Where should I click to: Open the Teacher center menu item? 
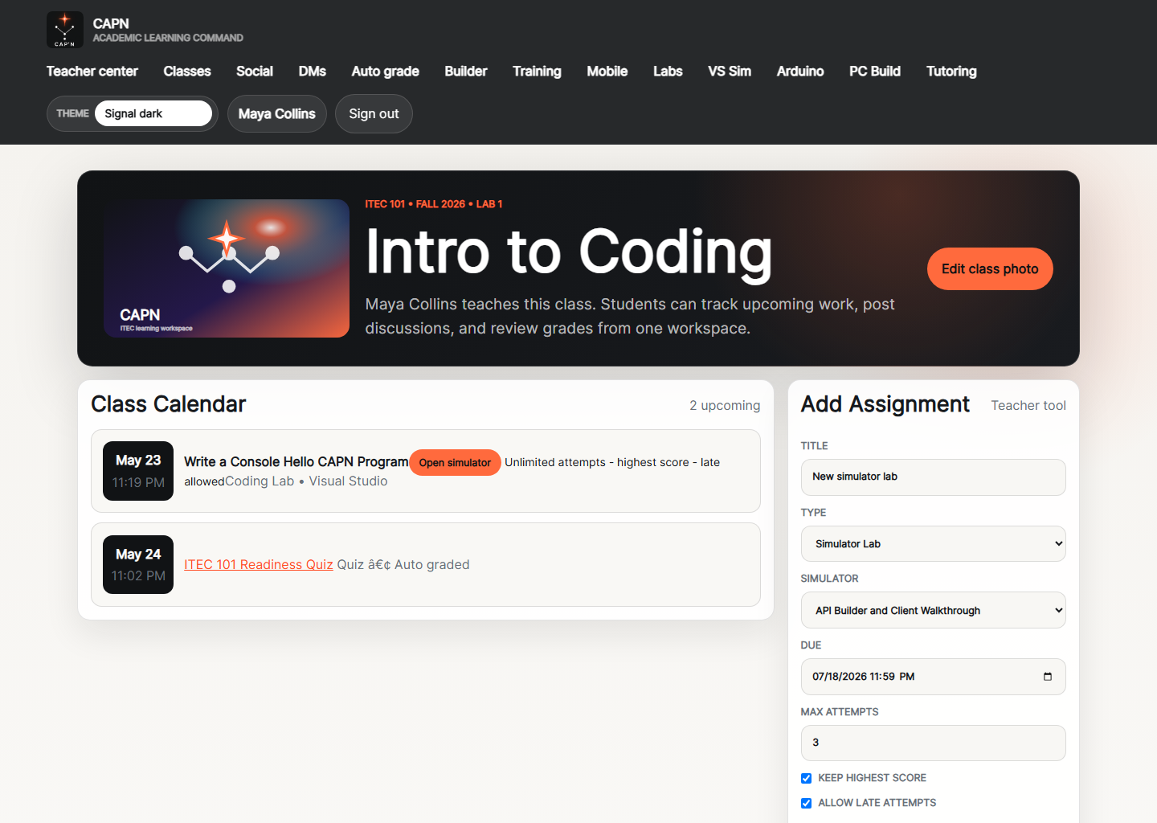click(92, 72)
